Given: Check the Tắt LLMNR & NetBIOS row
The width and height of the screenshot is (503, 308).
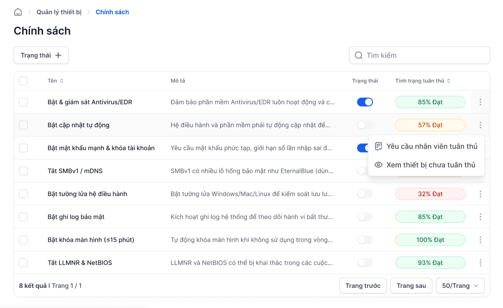Looking at the screenshot, I should (23, 263).
